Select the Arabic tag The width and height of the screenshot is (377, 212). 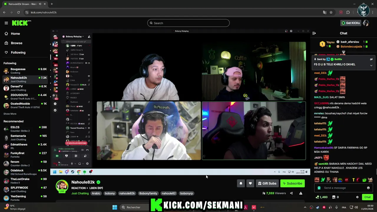click(x=96, y=193)
